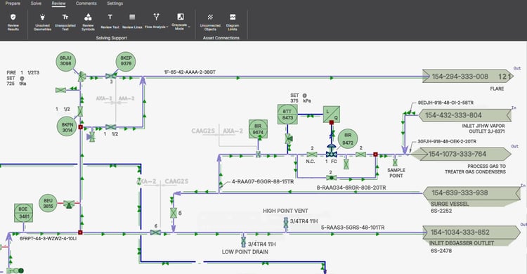The width and height of the screenshot is (527, 274).
Task: Show Unconnected Objects
Action: click(x=210, y=22)
